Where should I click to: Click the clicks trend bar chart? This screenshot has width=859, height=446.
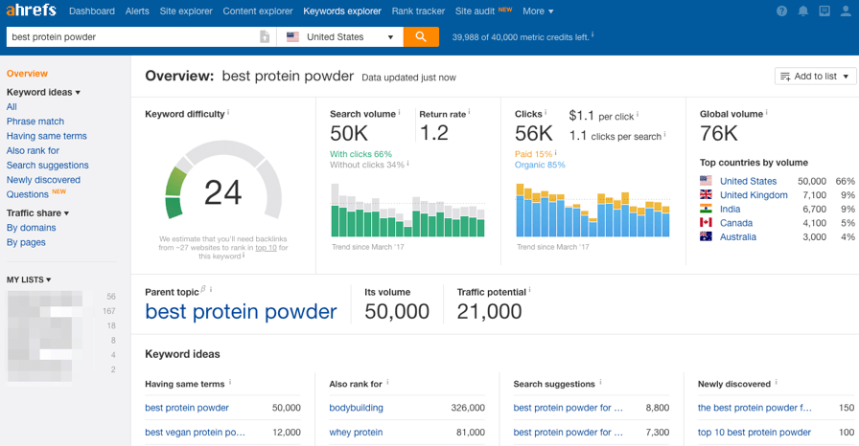pyautogui.click(x=592, y=211)
